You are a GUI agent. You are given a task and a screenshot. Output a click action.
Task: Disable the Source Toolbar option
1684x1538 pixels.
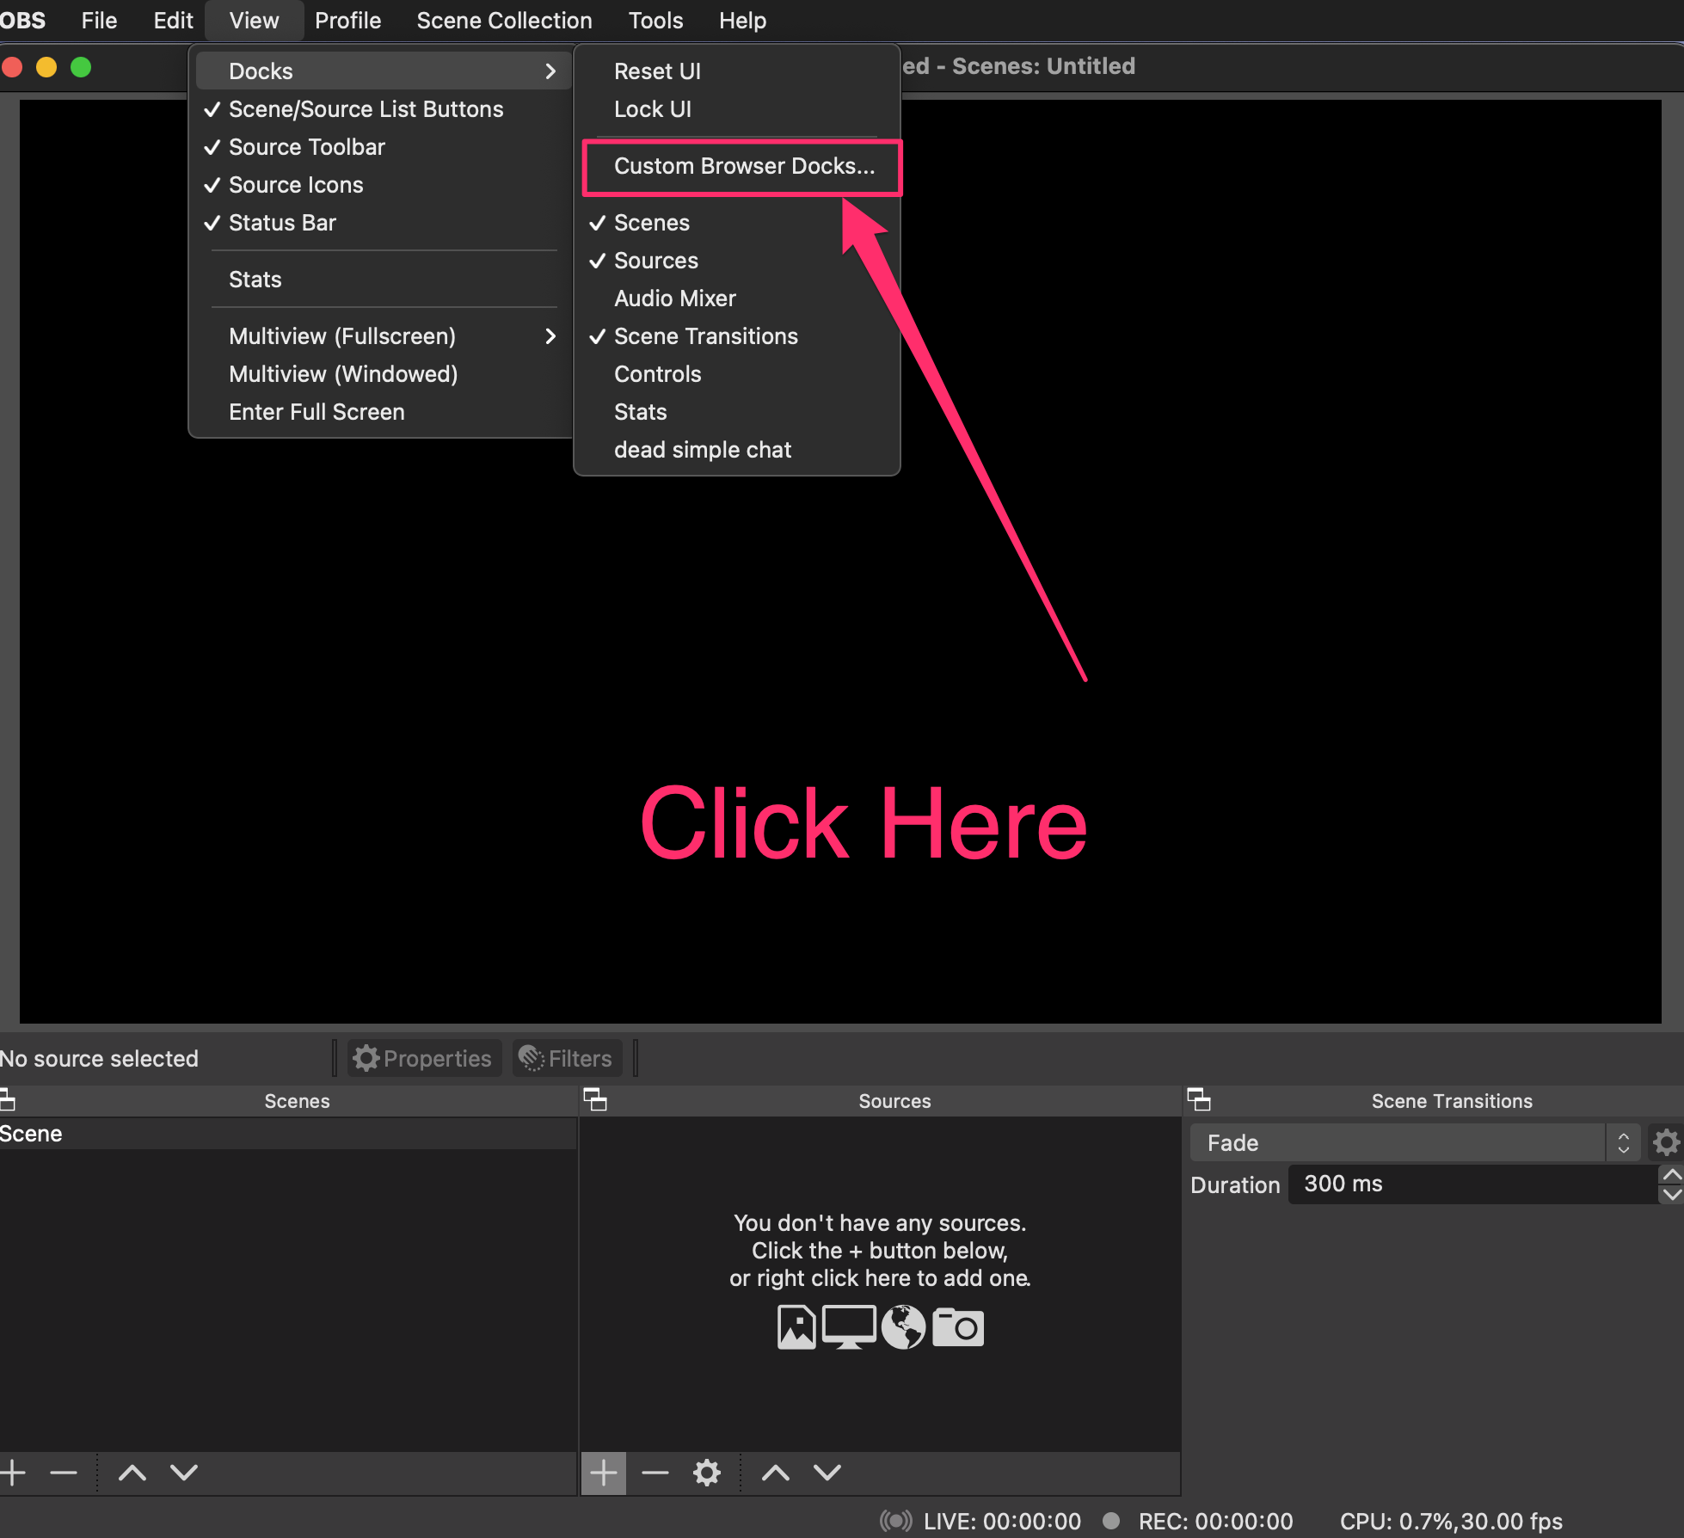pyautogui.click(x=306, y=147)
